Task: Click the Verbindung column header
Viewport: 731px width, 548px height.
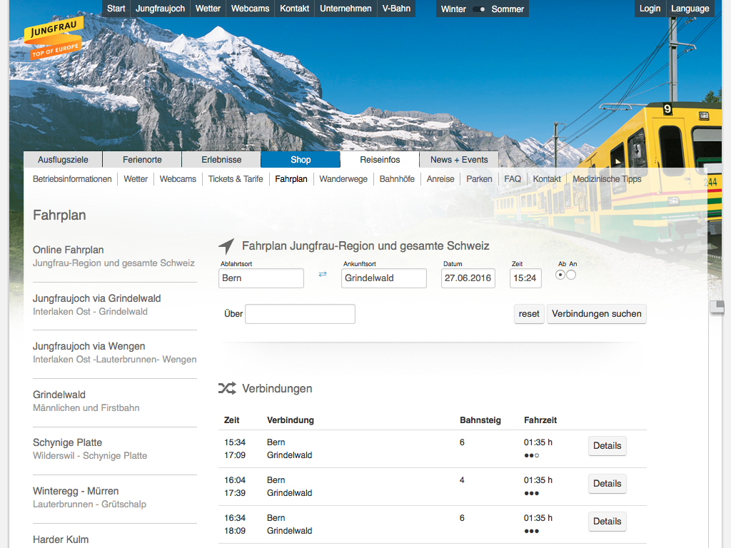Action: tap(291, 420)
